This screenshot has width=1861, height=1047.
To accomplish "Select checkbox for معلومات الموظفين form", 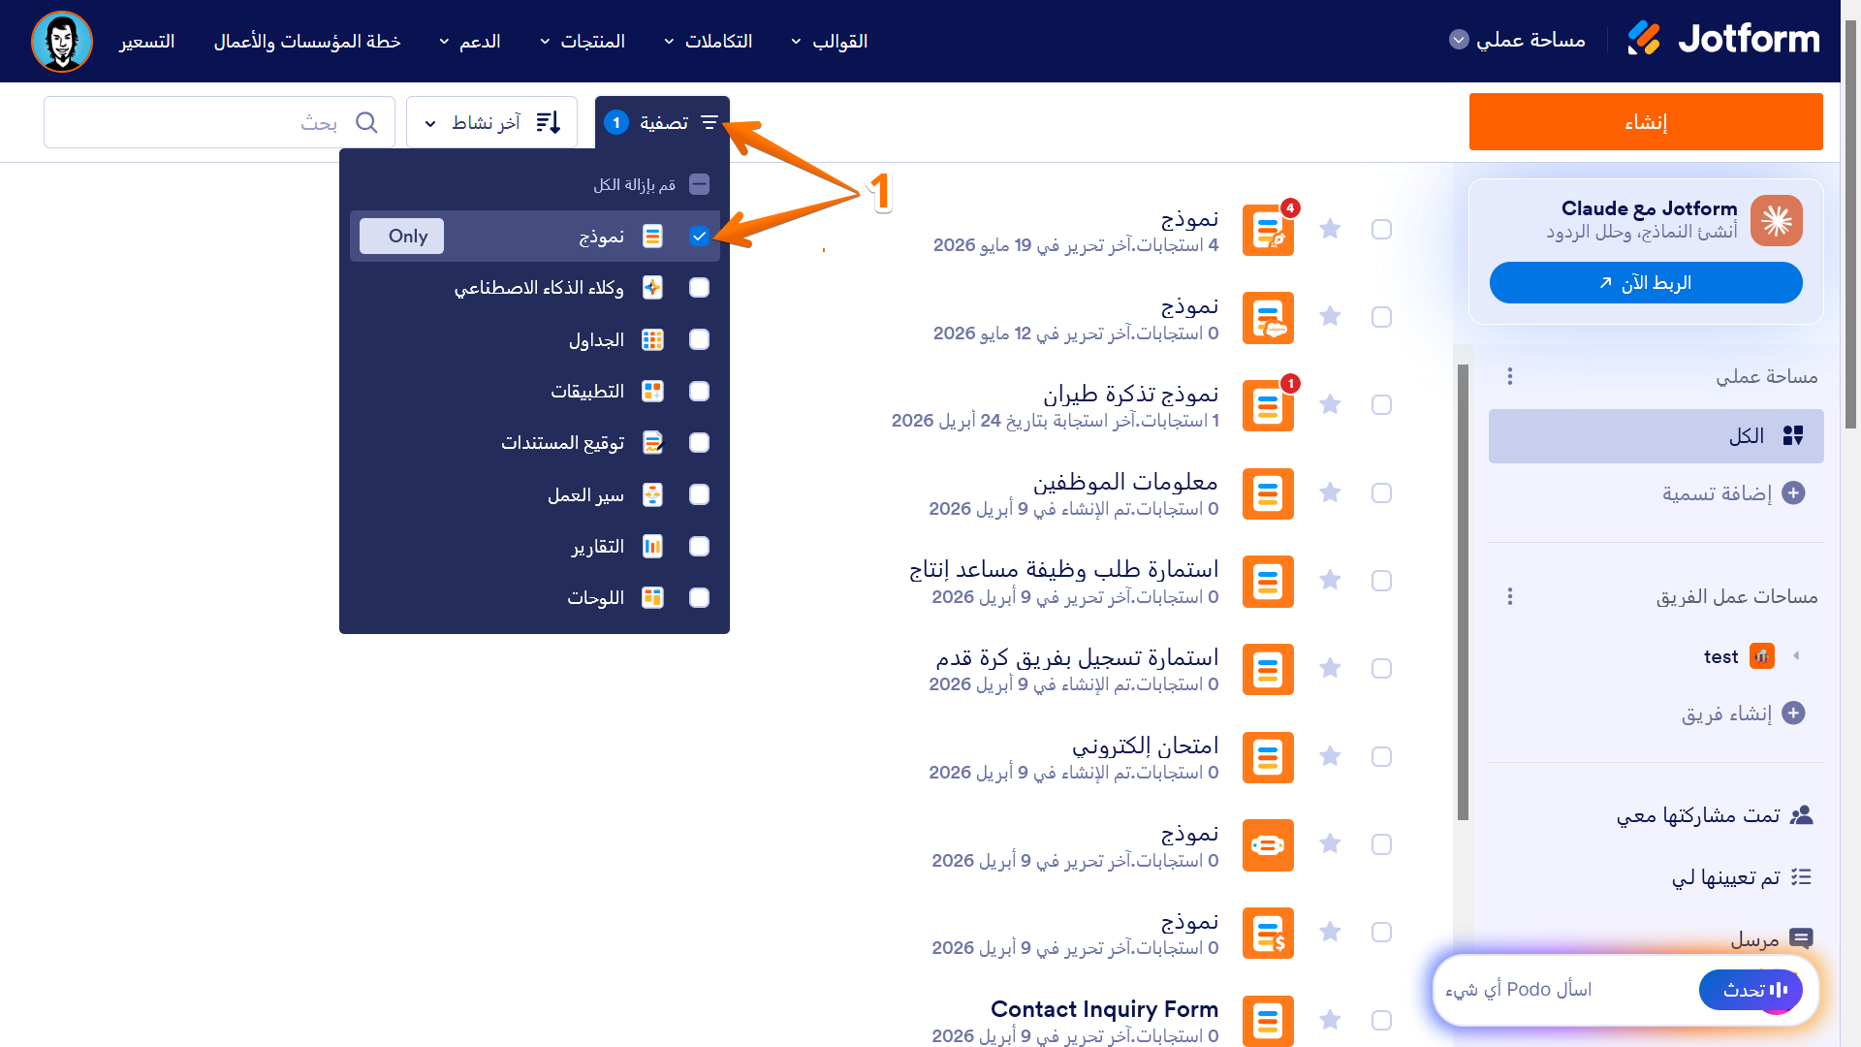I will tap(1381, 493).
